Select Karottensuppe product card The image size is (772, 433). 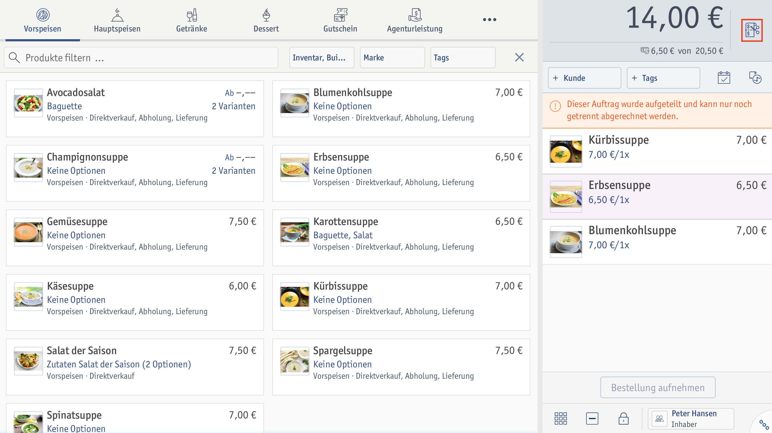coord(401,238)
